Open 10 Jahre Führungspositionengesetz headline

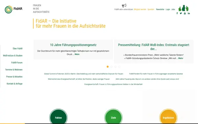click(73, 45)
